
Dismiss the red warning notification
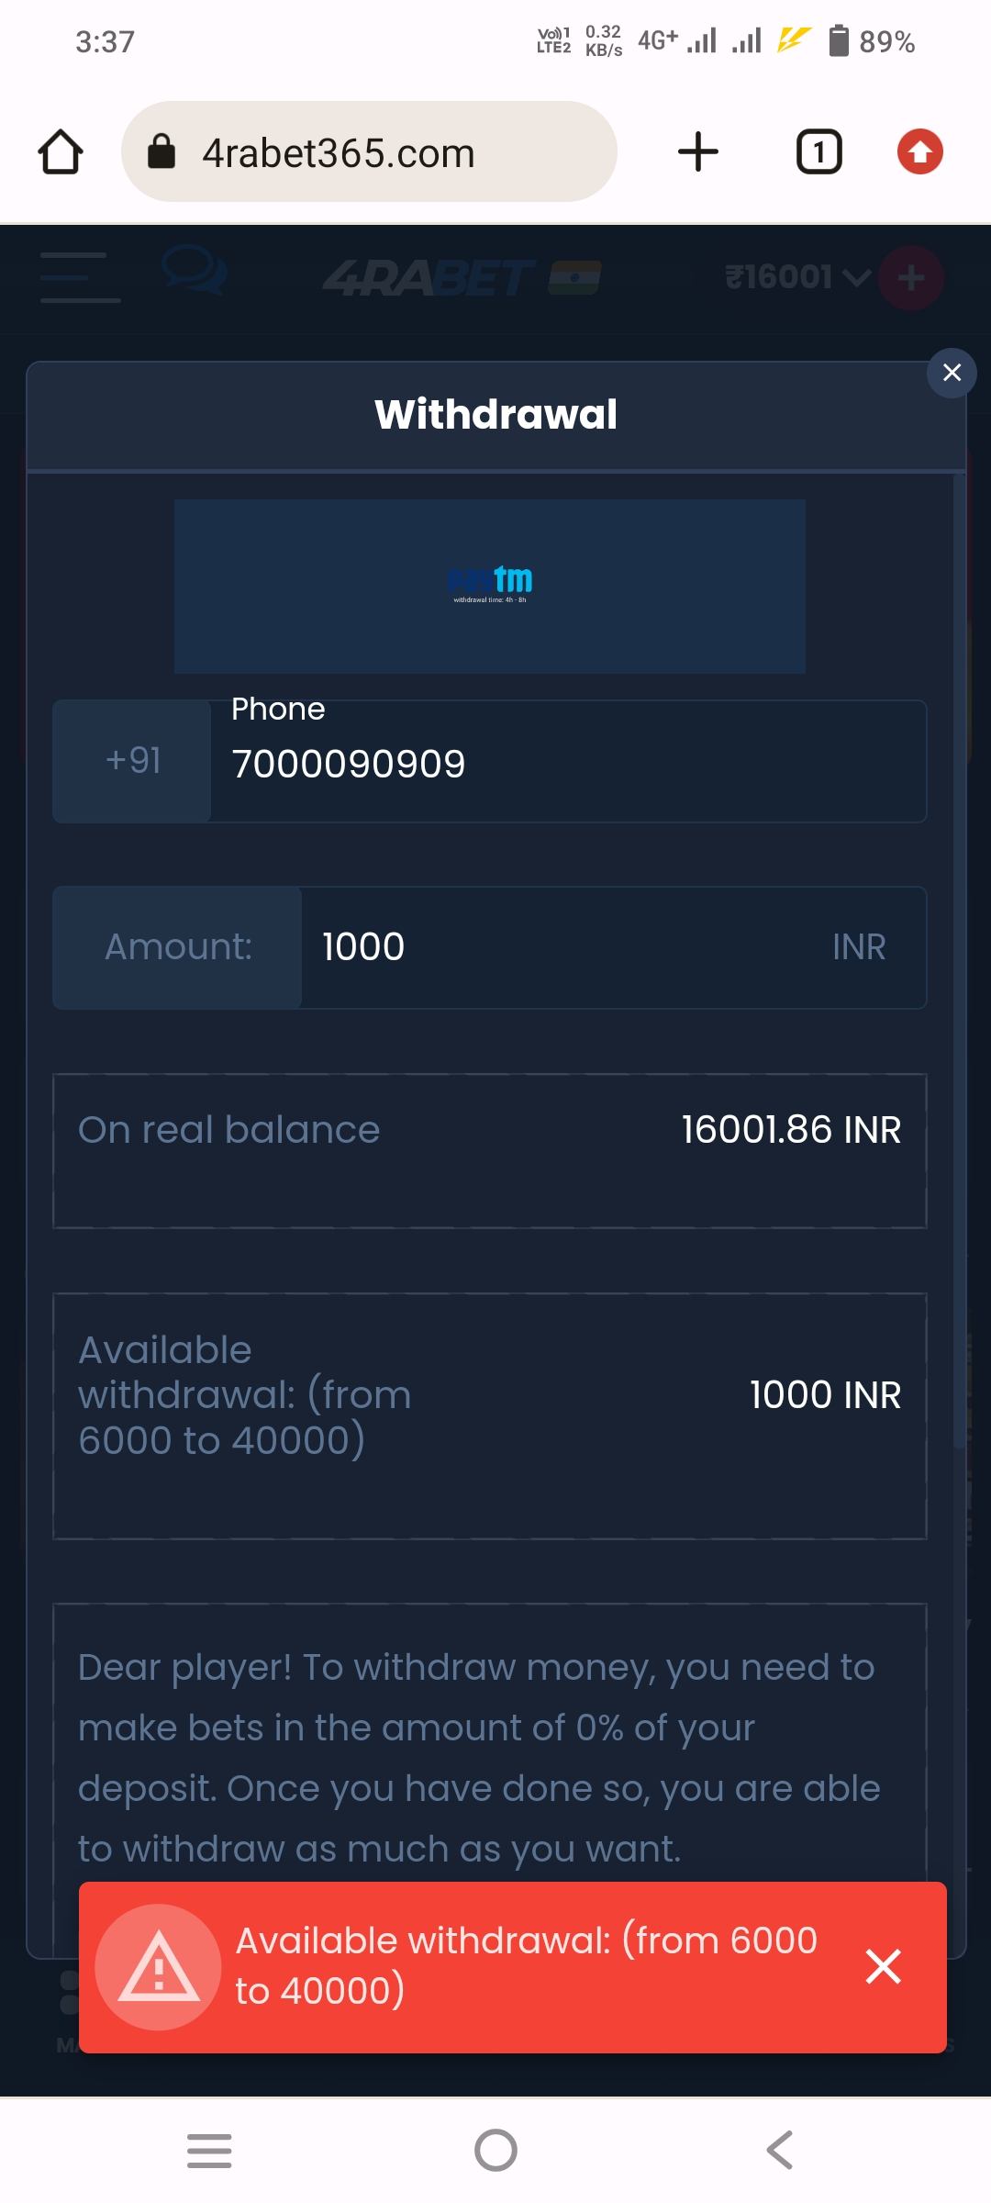pyautogui.click(x=883, y=1966)
